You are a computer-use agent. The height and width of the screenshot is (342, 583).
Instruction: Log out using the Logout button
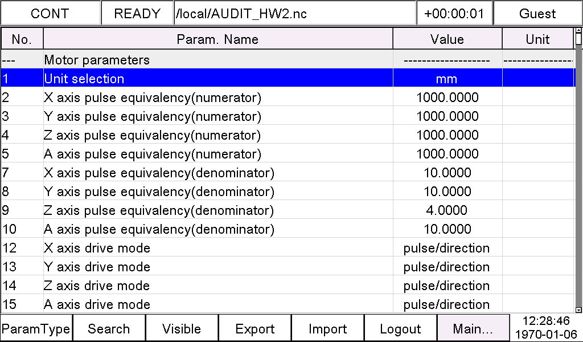(x=400, y=328)
